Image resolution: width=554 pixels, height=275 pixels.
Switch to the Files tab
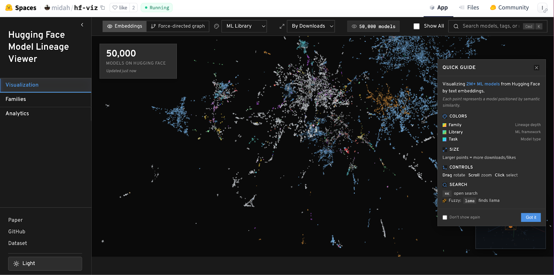pos(469,8)
